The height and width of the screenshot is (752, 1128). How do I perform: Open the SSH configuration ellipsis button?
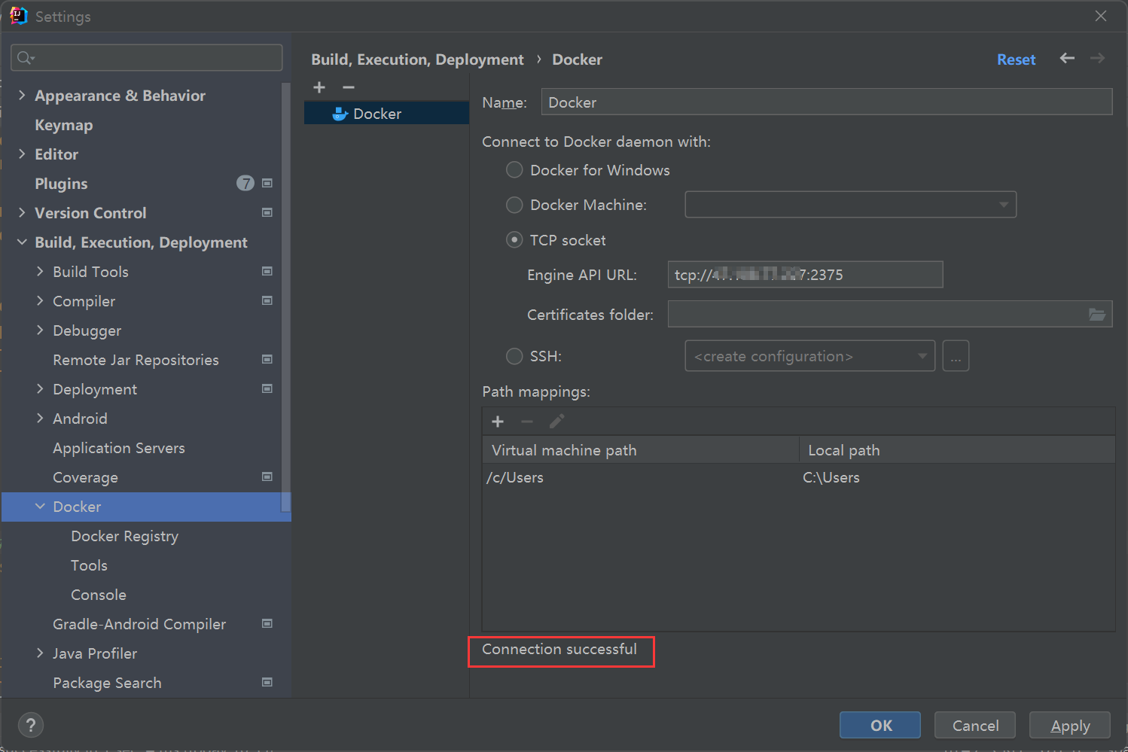pos(956,356)
